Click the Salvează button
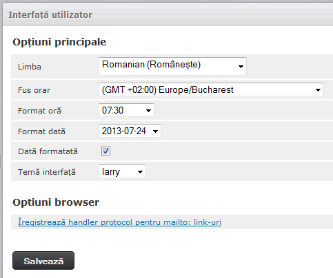The height and width of the screenshot is (278, 333). pyautogui.click(x=43, y=261)
